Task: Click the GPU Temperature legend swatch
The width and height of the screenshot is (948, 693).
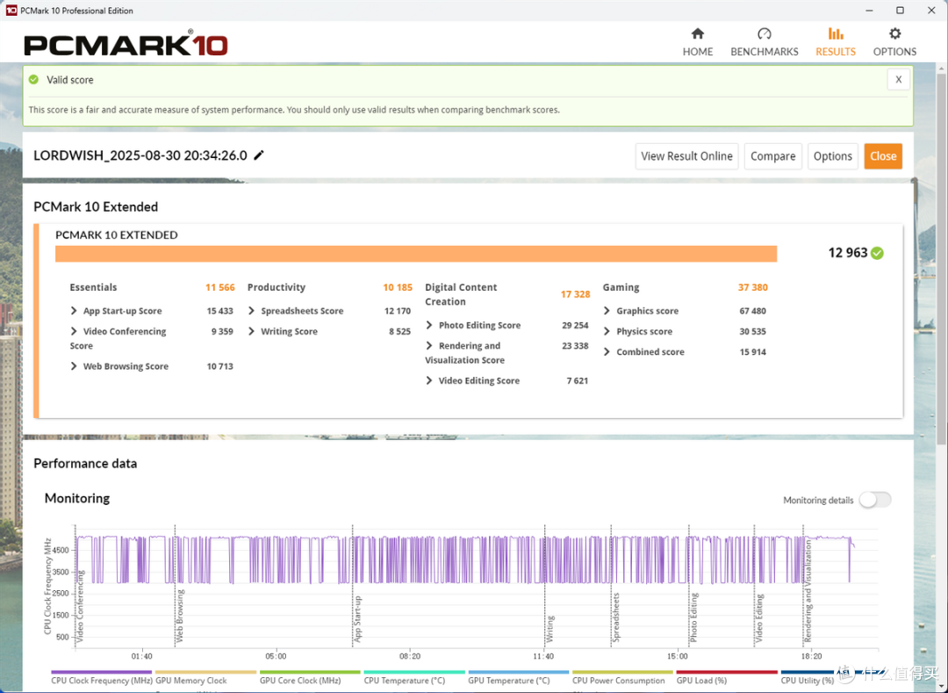Action: coord(519,672)
